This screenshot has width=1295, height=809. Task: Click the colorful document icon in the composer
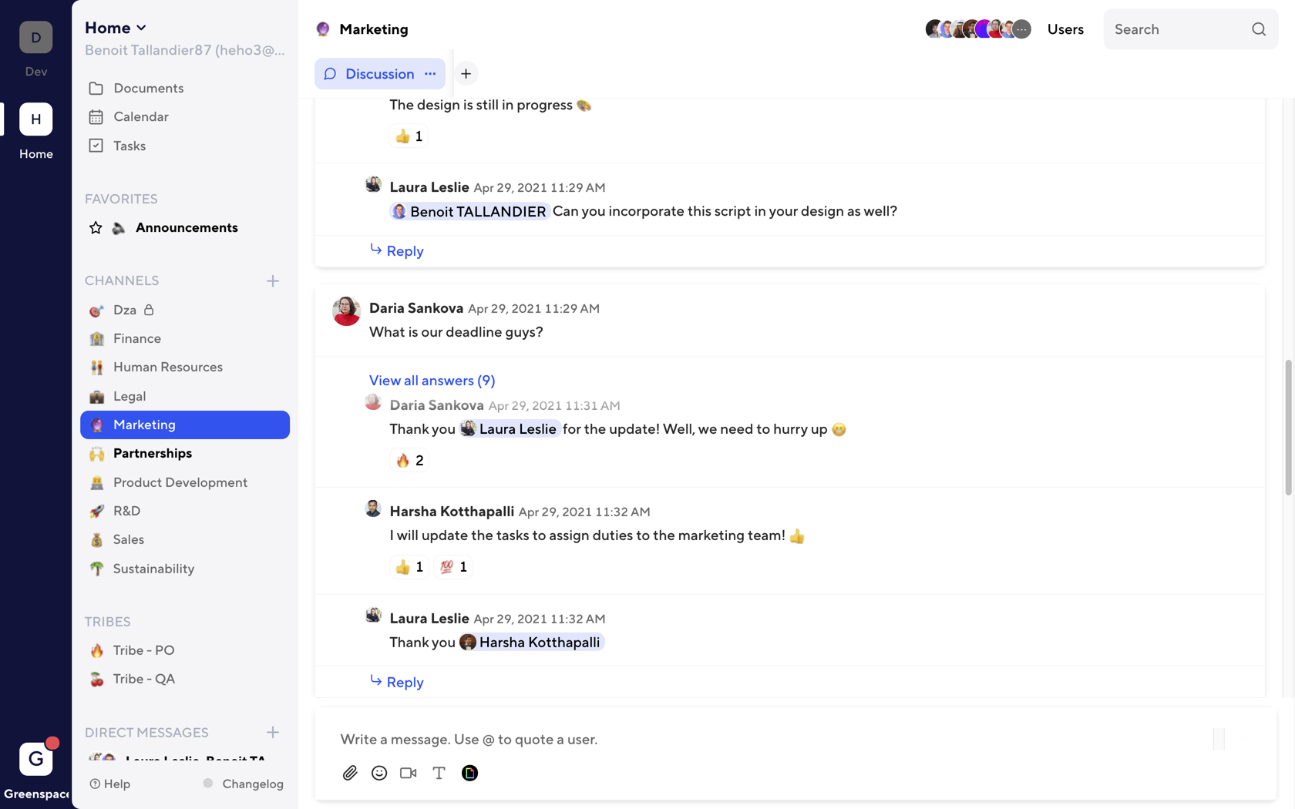pos(470,773)
